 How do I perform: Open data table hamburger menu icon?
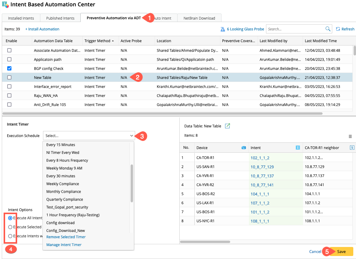350,136
